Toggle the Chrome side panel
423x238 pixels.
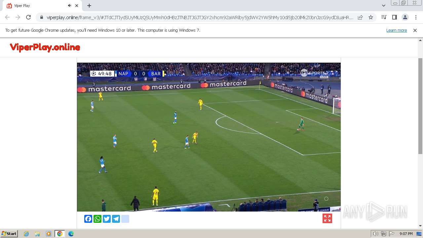pos(394,17)
